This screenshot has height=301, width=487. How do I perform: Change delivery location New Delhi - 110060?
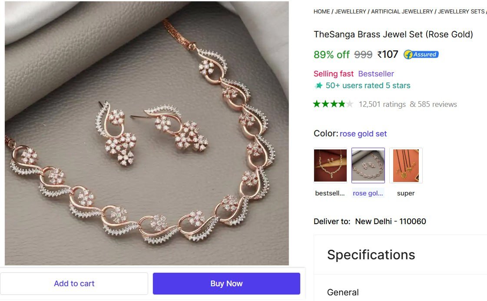(390, 222)
